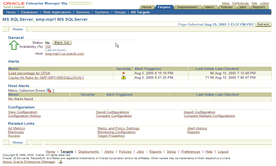Click icon beside About Oracle Enterprise Manager
Image resolution: width=276 pixels, height=166 pixels.
click(x=60, y=162)
